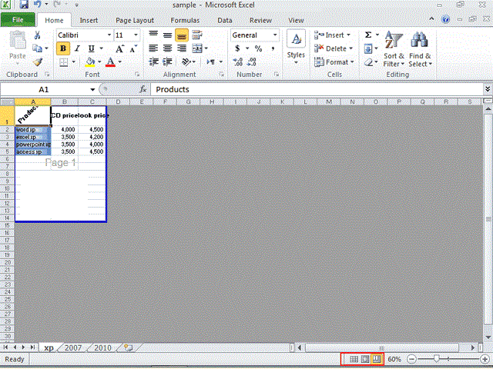Toggle Align Text Right
This screenshot has height=369, width=493.
[x=182, y=48]
